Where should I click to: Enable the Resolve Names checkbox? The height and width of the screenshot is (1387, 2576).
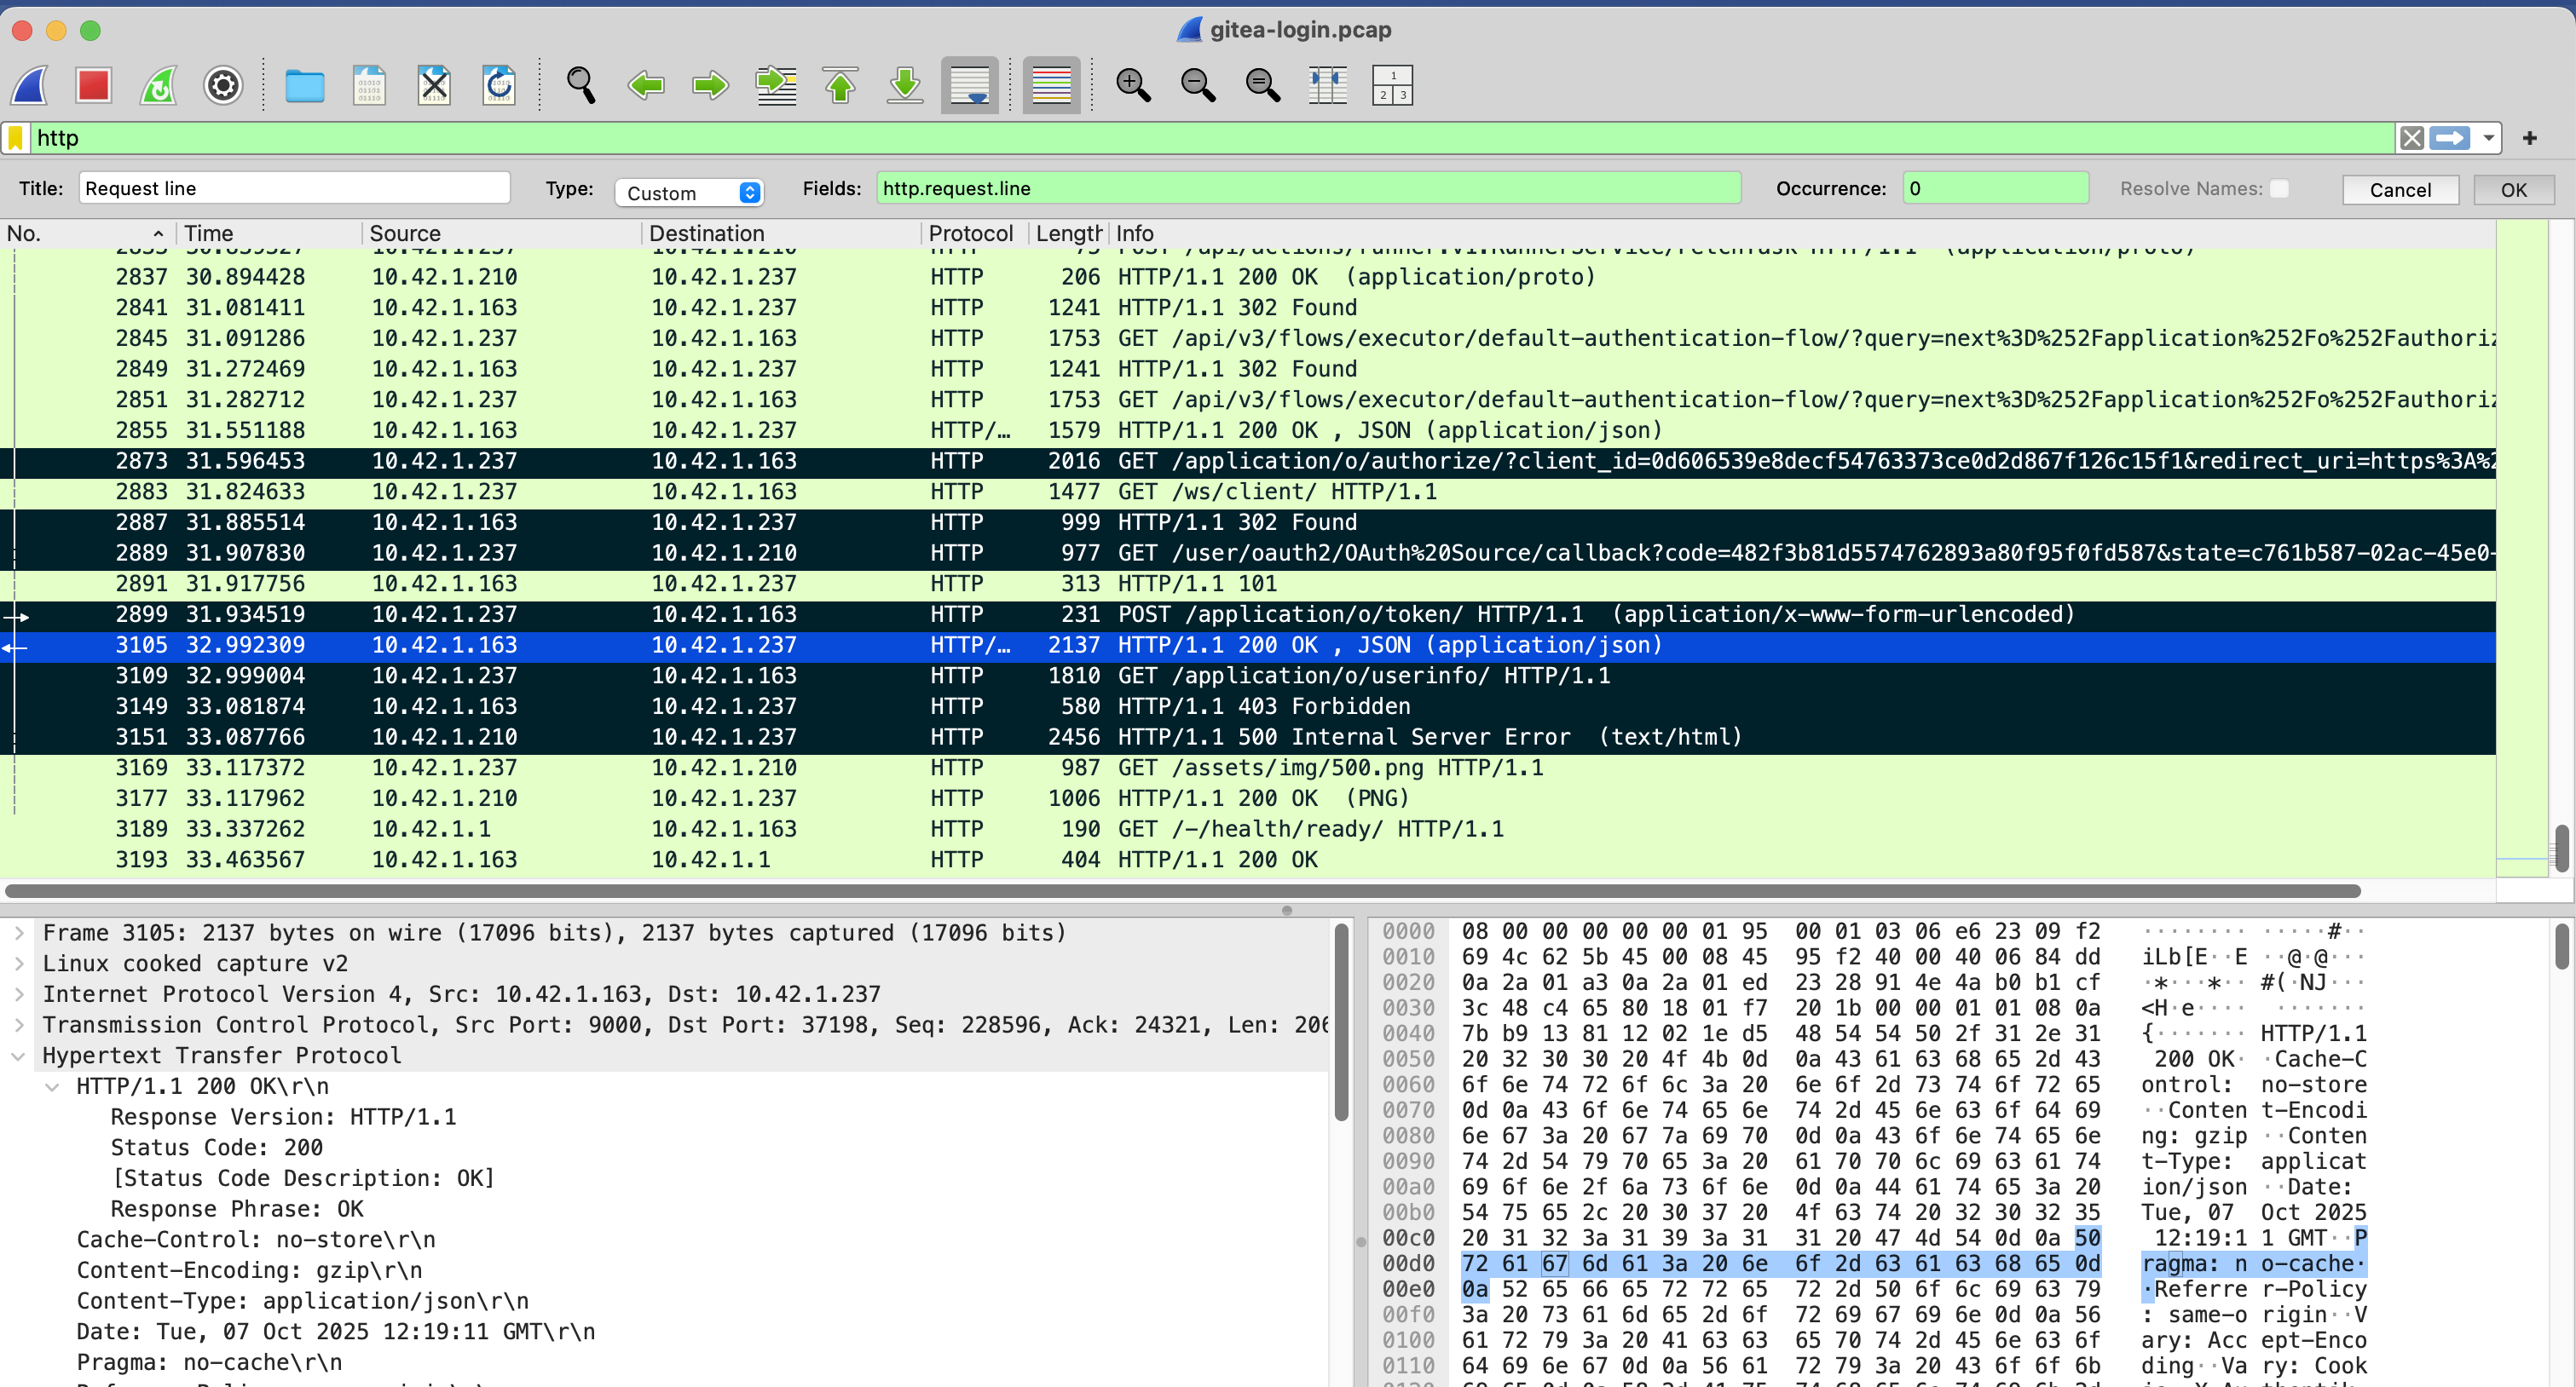(x=2280, y=188)
